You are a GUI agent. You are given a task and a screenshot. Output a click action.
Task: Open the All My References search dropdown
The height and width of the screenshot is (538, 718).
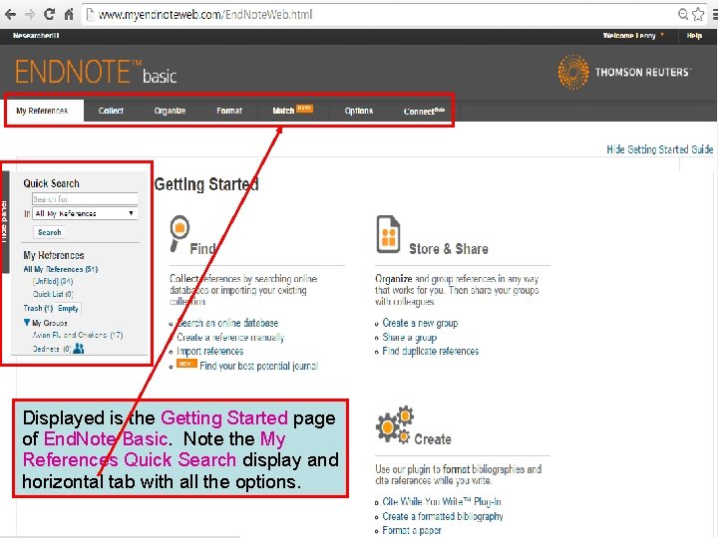pyautogui.click(x=85, y=213)
